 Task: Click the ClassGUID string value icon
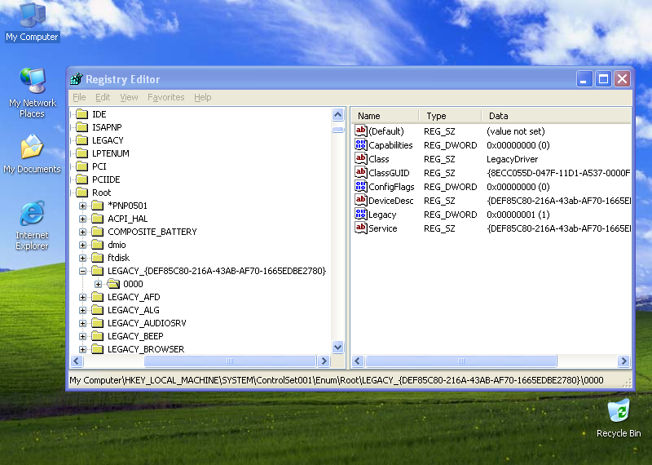360,172
